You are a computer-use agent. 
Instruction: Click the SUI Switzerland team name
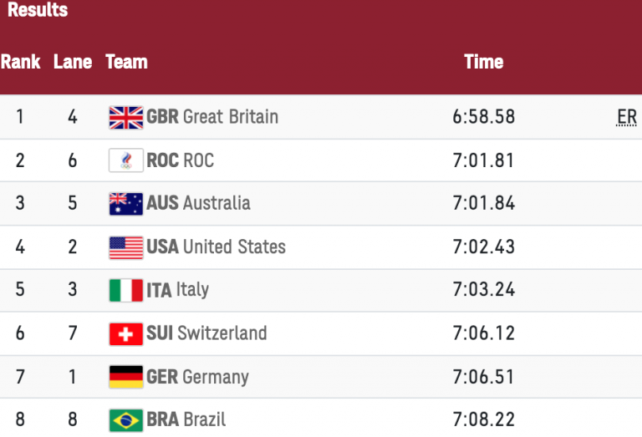pyautogui.click(x=206, y=333)
